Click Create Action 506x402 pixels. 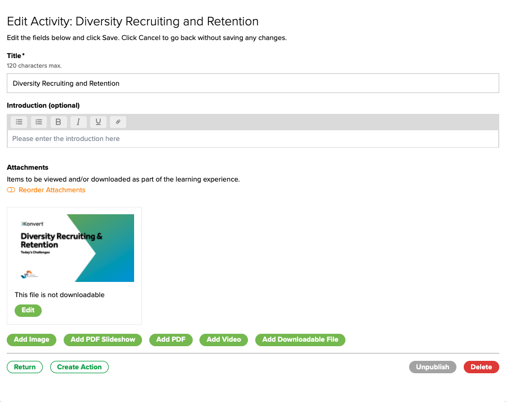tap(79, 367)
